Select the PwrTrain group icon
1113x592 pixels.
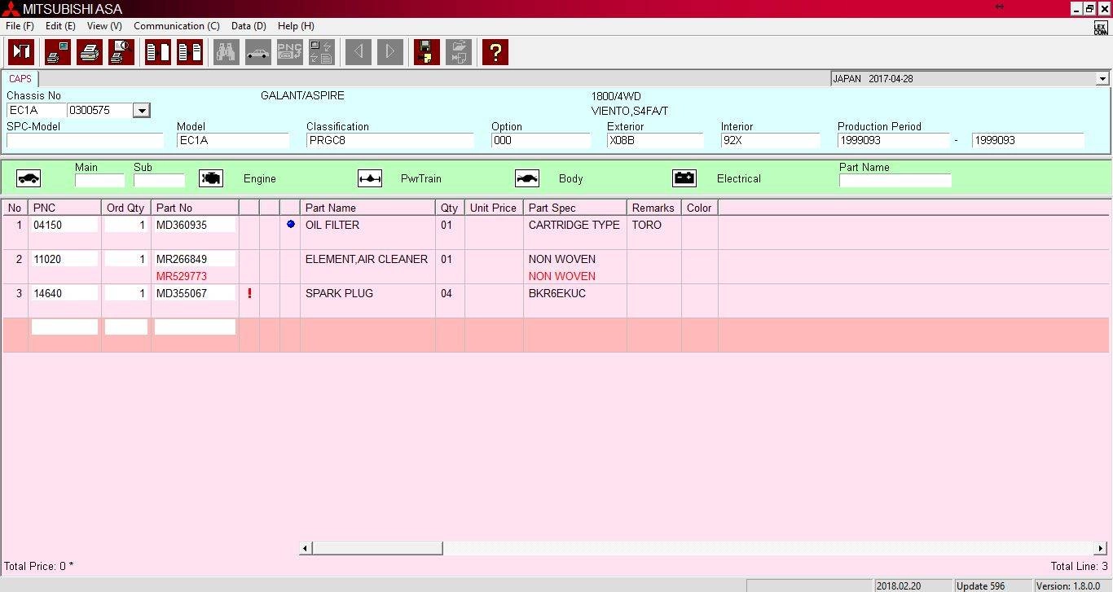coord(370,178)
